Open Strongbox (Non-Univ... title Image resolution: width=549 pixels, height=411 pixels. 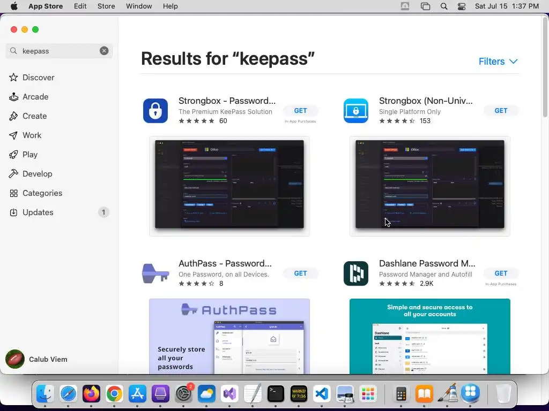coord(426,101)
